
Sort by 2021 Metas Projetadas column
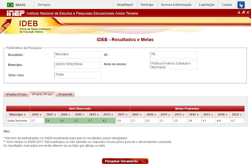coord(236,114)
